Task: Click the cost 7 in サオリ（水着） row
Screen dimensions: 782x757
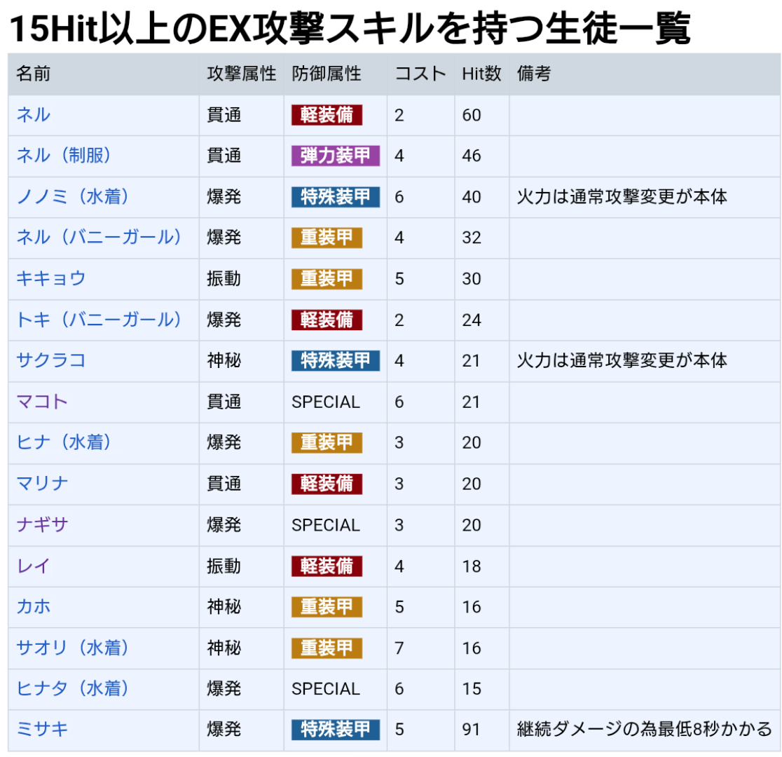Action: point(399,648)
